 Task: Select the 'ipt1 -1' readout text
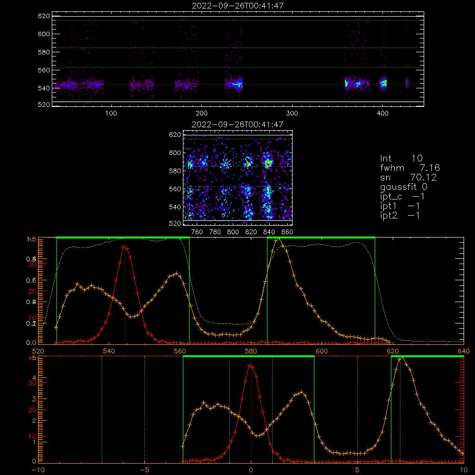400,206
